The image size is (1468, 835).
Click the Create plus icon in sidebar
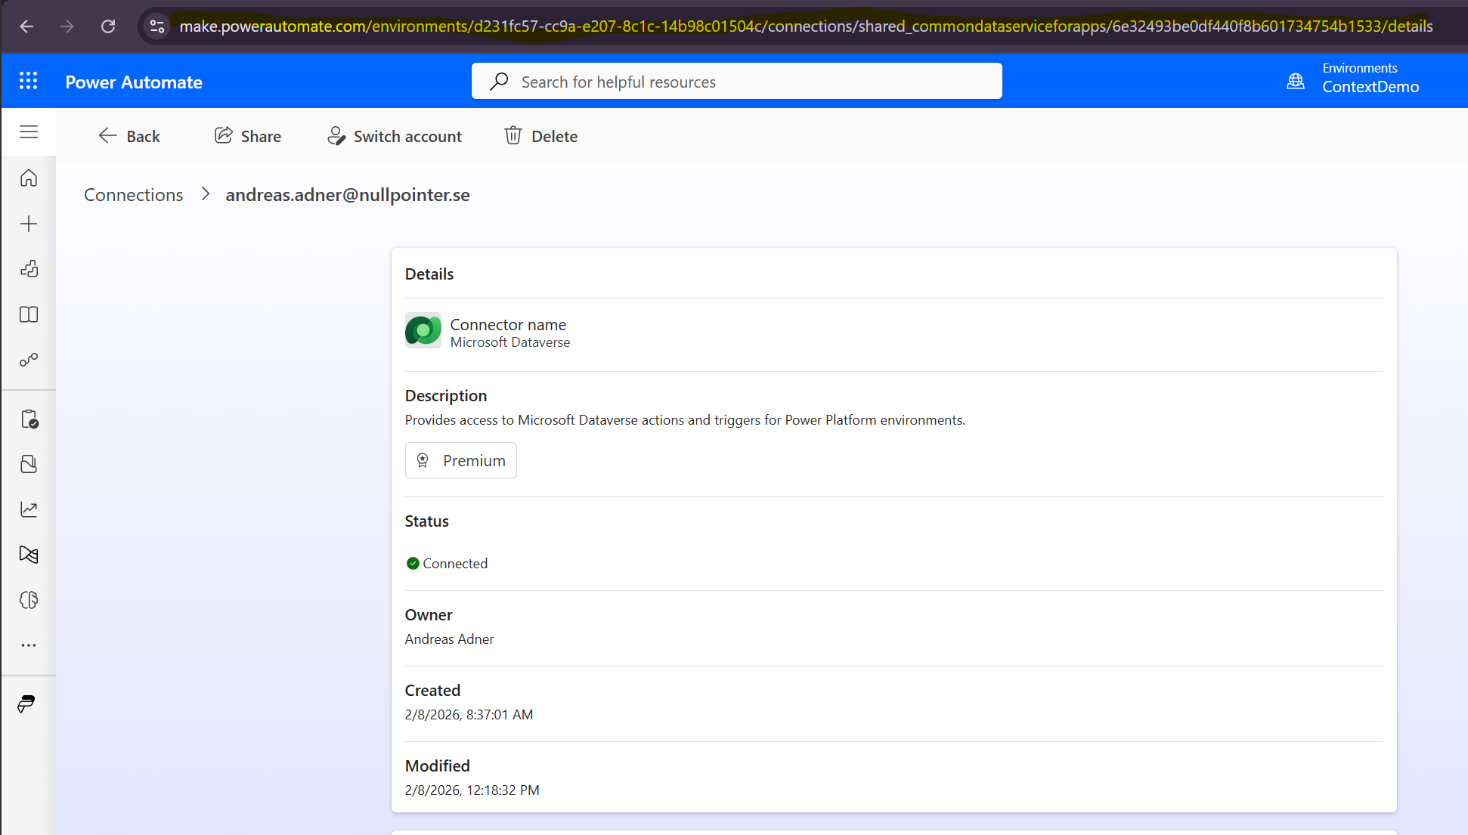click(x=29, y=224)
